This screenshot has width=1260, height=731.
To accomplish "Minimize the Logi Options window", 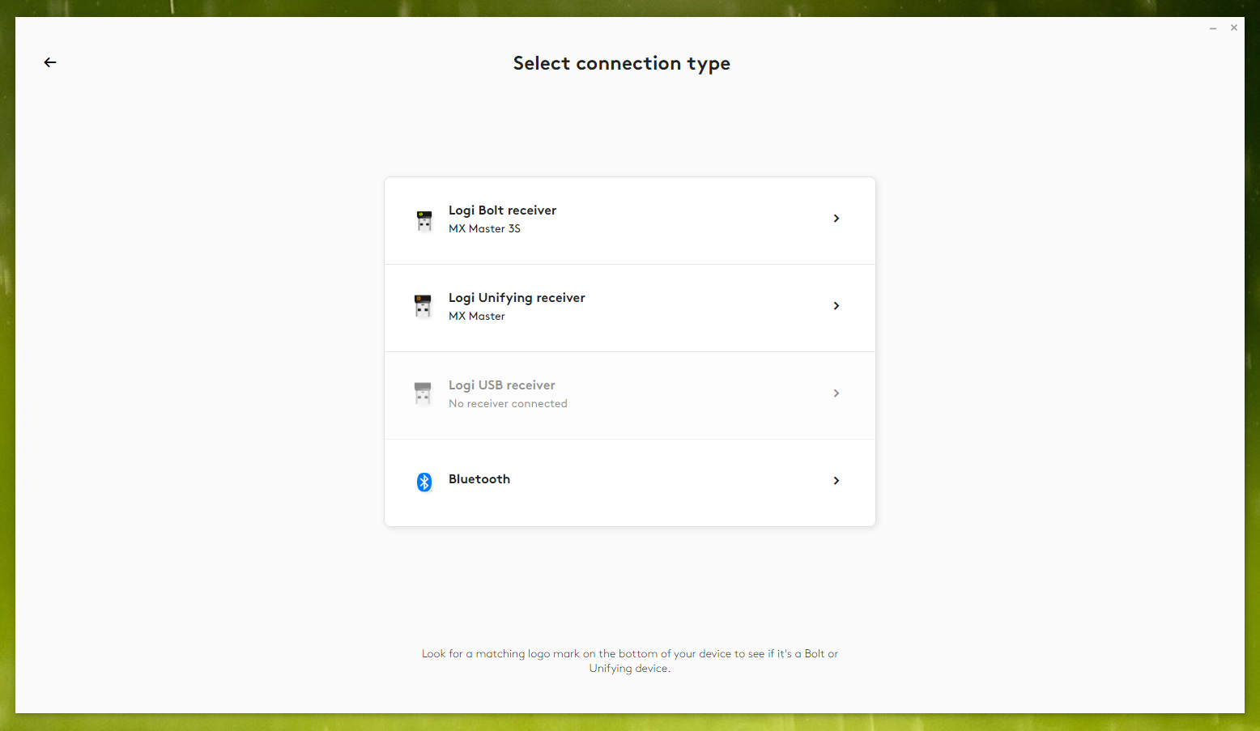I will [x=1213, y=28].
